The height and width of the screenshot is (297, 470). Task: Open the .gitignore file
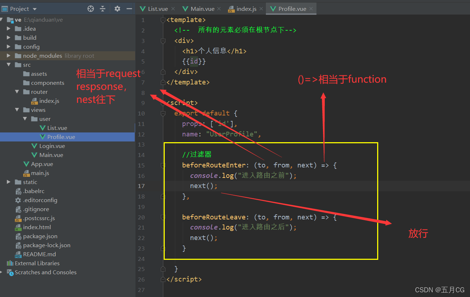[x=32, y=209]
